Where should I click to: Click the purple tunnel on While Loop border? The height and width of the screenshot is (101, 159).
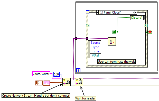(76, 38)
